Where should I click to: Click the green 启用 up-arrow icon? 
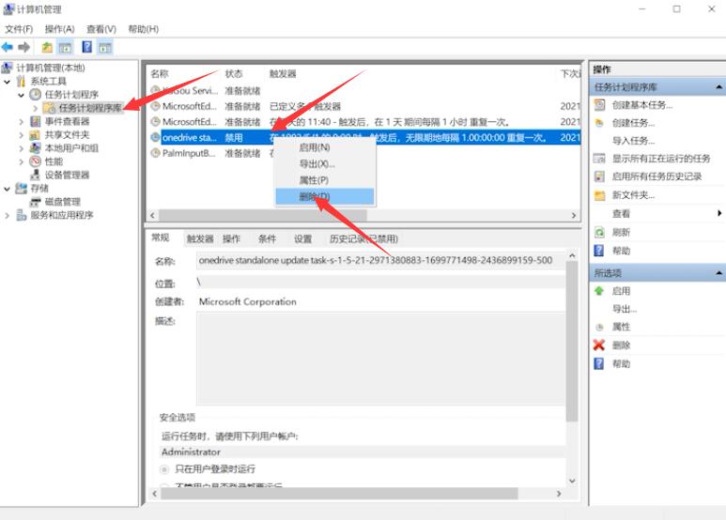[599, 291]
